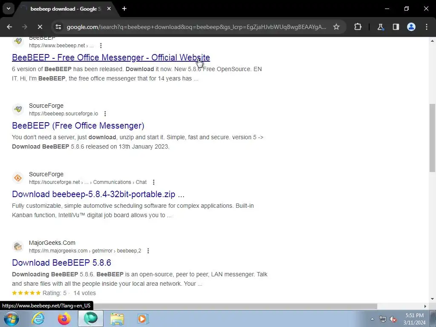Click the MajorGeeks.Com site name
This screenshot has height=327, width=436.
pyautogui.click(x=52, y=243)
